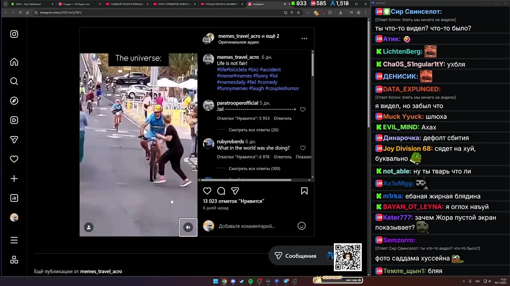Click the Meme Party progress widget

click(338, 280)
